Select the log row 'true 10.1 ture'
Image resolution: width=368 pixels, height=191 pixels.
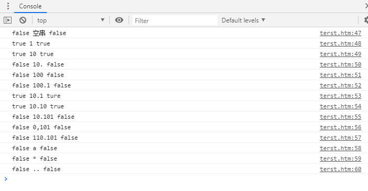[x=184, y=96]
